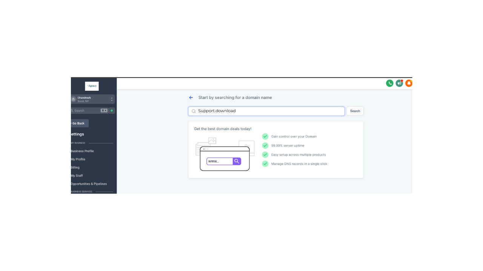Open Business Profile settings

tap(82, 151)
